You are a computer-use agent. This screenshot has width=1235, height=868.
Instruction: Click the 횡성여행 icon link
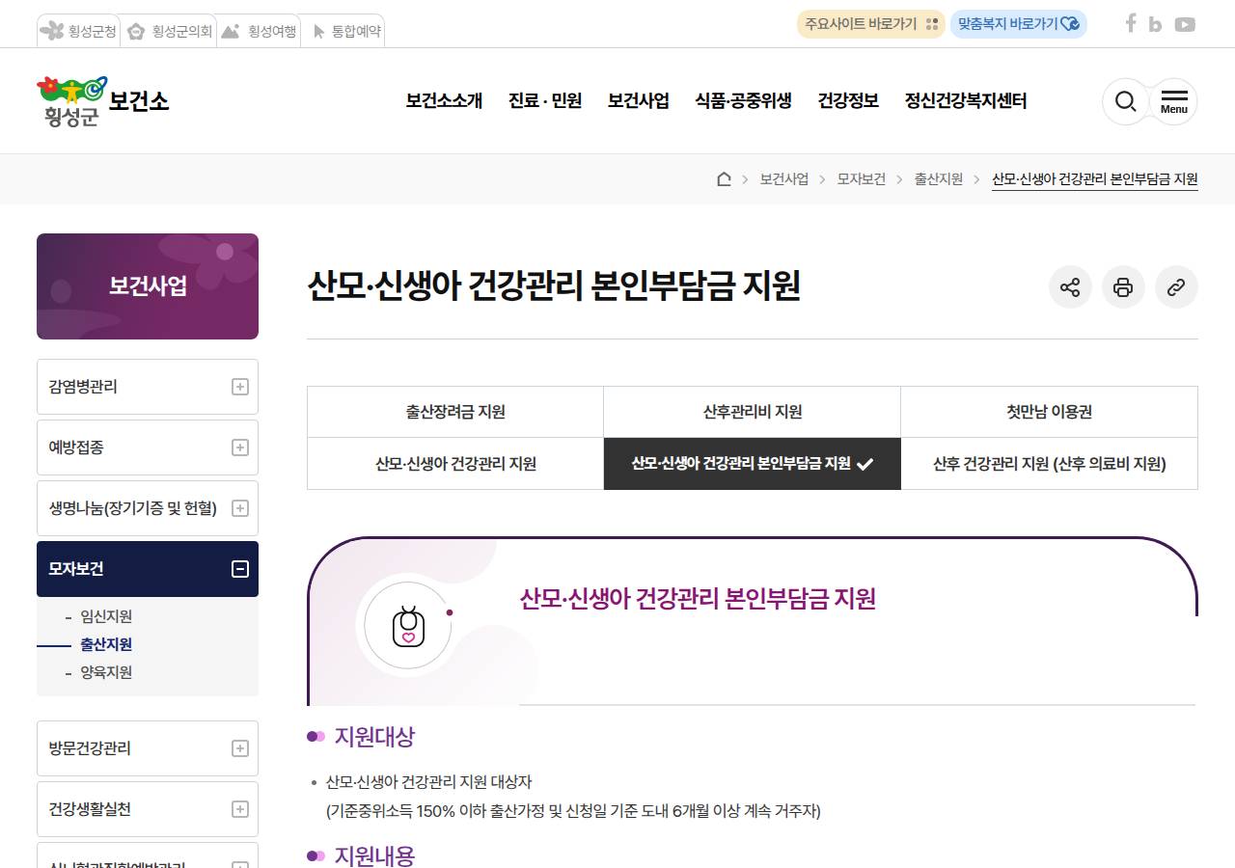click(258, 31)
